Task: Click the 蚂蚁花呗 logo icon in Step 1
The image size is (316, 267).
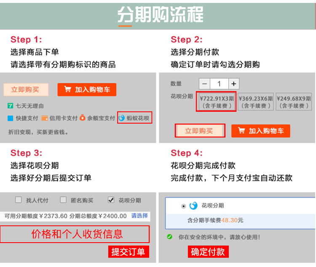Action: (x=121, y=118)
